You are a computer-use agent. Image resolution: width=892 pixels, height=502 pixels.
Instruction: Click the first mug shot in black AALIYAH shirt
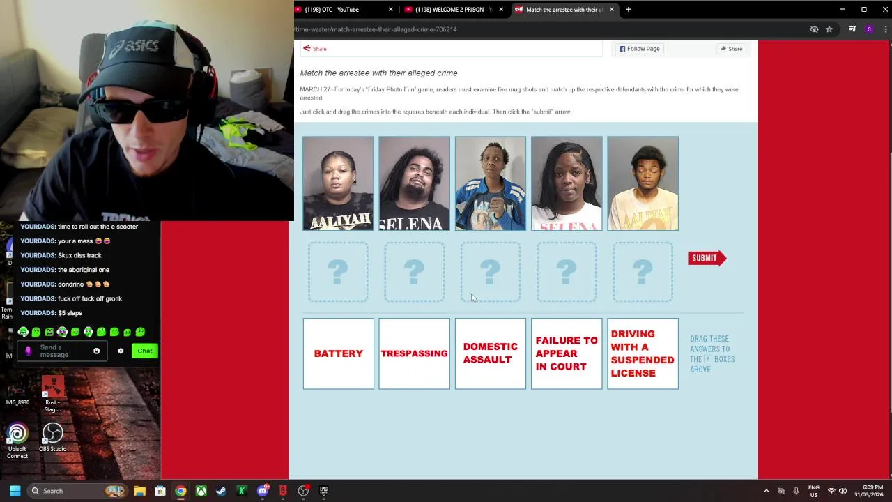click(x=338, y=183)
